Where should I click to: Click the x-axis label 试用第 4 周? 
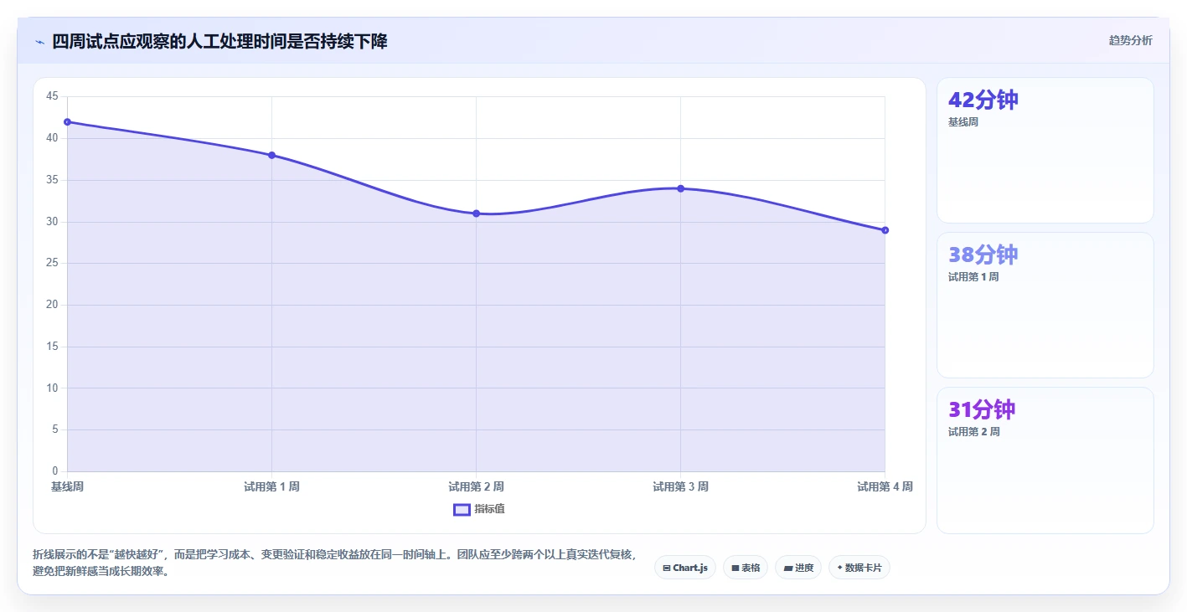click(885, 486)
